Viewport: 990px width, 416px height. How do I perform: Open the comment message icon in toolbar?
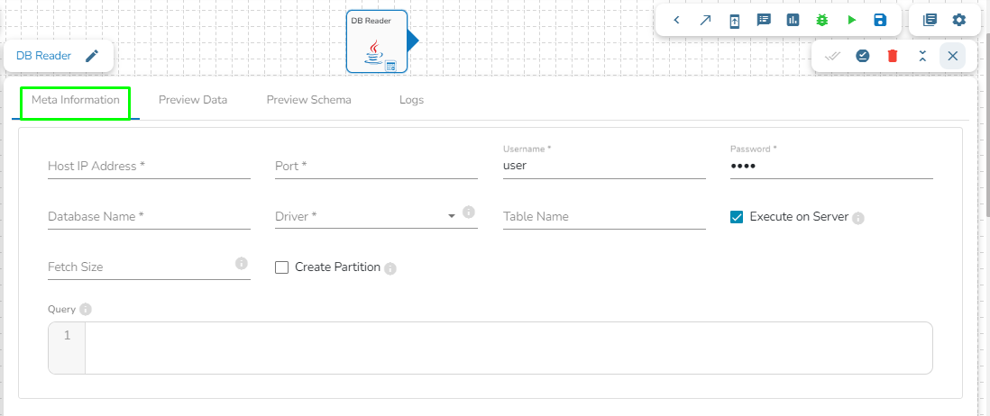pyautogui.click(x=764, y=20)
